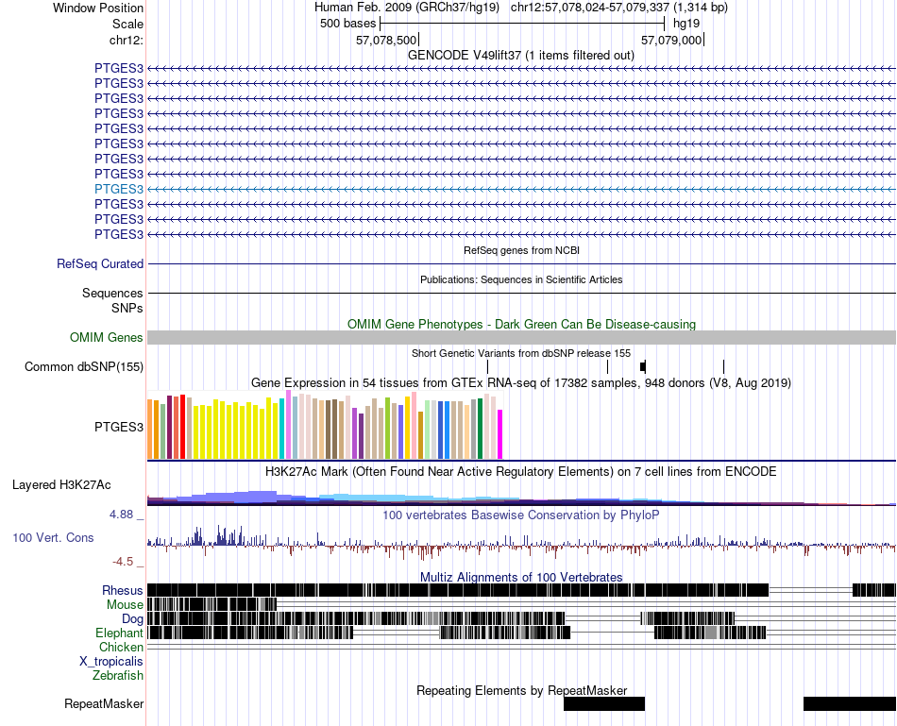Click the 500 bases scale bar label

pyautogui.click(x=347, y=24)
